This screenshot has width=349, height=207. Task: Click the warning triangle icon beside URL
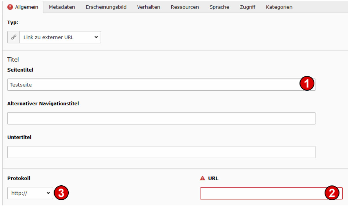pyautogui.click(x=202, y=178)
